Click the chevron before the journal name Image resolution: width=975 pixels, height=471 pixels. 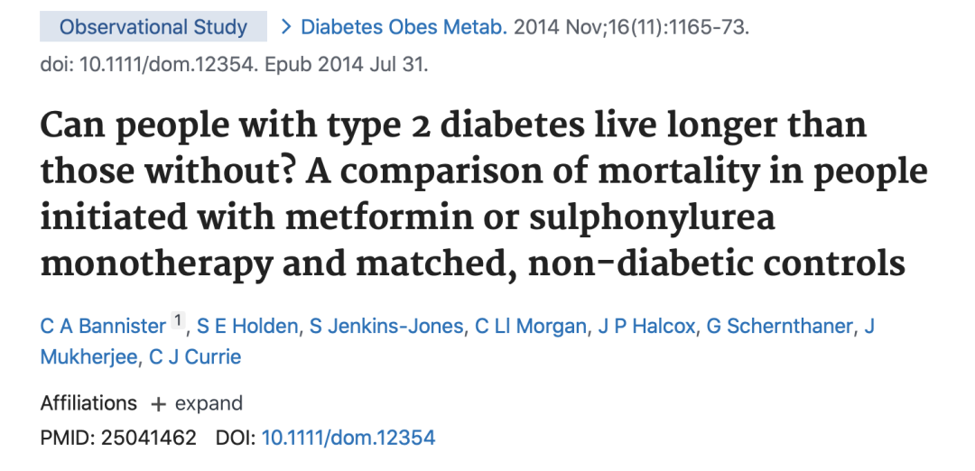click(286, 27)
